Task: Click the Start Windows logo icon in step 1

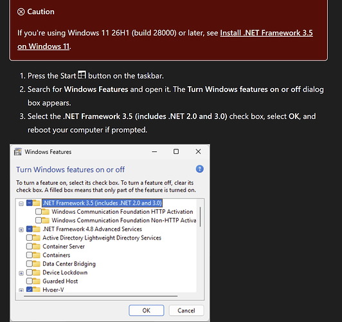Action: (82, 75)
